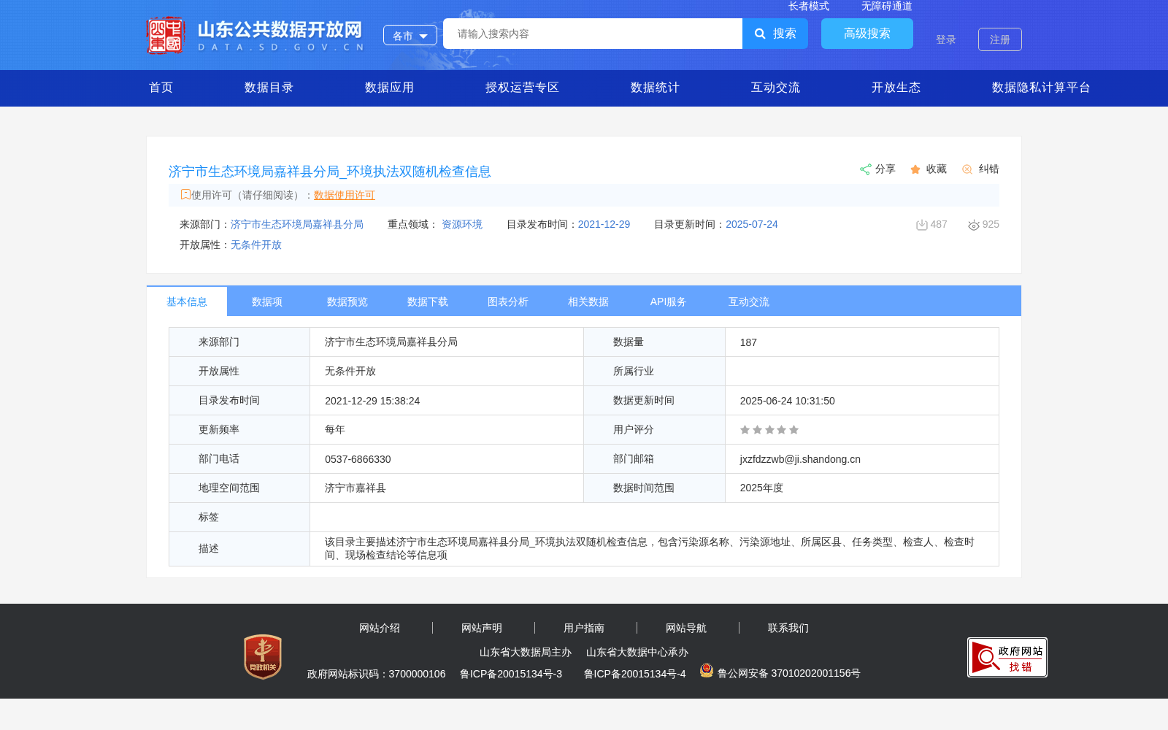
Task: Click the 目录更新时间 date 2025-07-24
Action: point(752,224)
